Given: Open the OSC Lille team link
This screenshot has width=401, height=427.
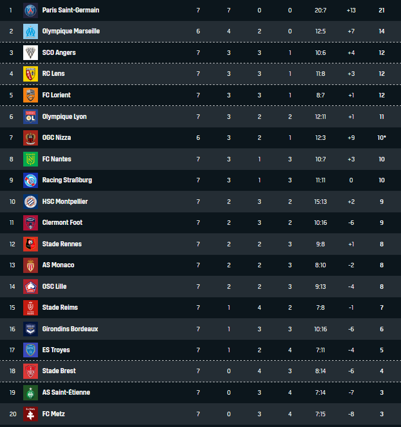Looking at the screenshot, I should (54, 287).
